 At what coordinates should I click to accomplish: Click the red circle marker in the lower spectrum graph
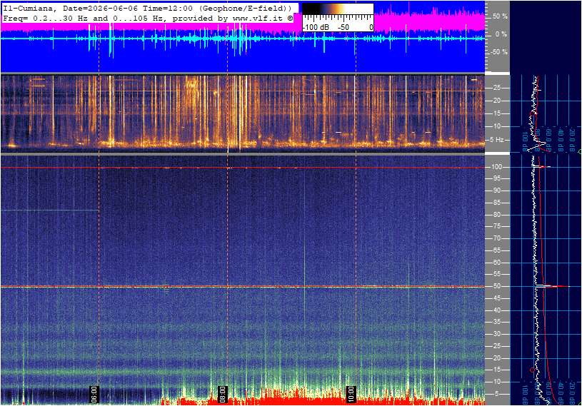[532, 370]
